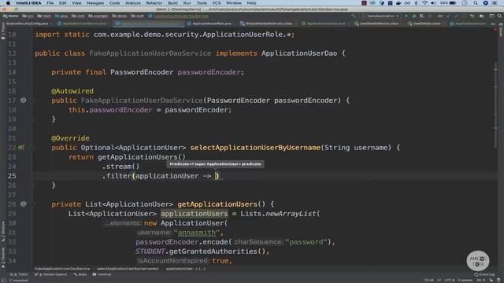Toggle the read-only lock icon in the status bar
504x283 pixels.
491,281
